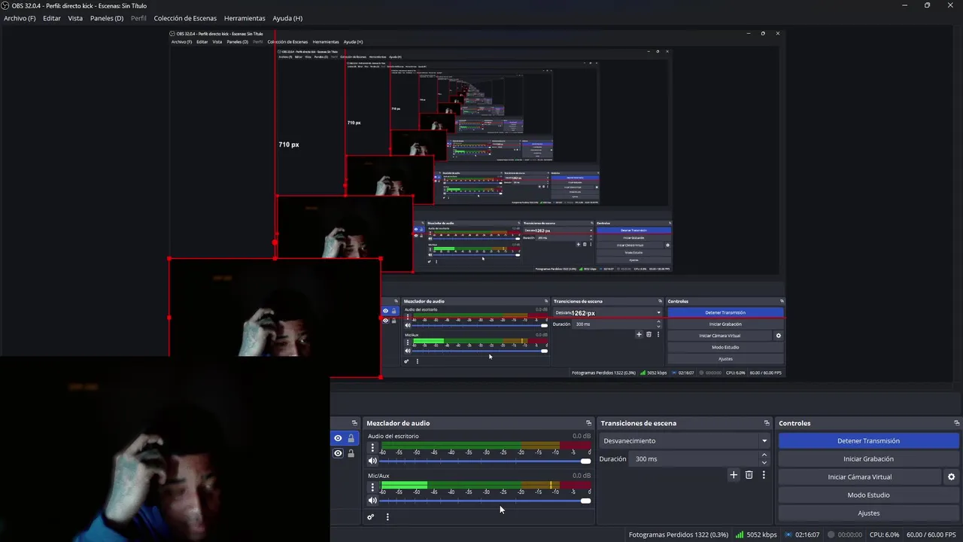Click the 5052 kbps bitrate text
Image resolution: width=963 pixels, height=542 pixels.
761,534
